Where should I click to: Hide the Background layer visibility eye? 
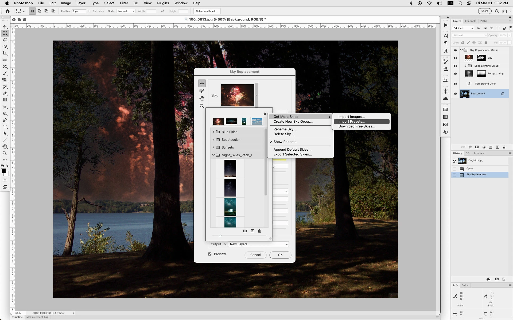[455, 94]
